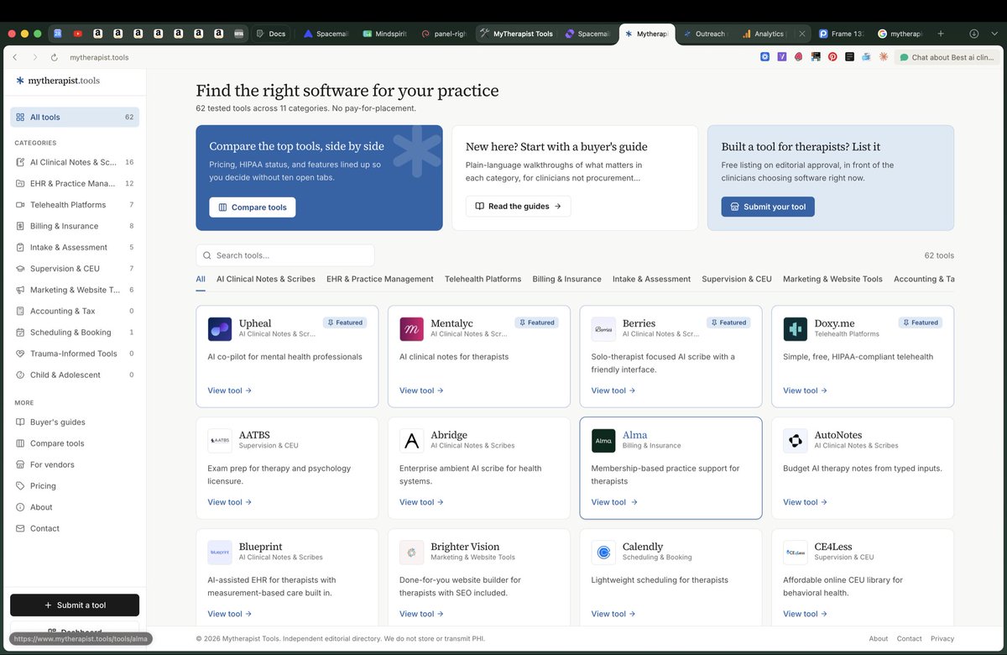The height and width of the screenshot is (655, 1007).
Task: Open the Privacy footer link
Action: pos(942,639)
